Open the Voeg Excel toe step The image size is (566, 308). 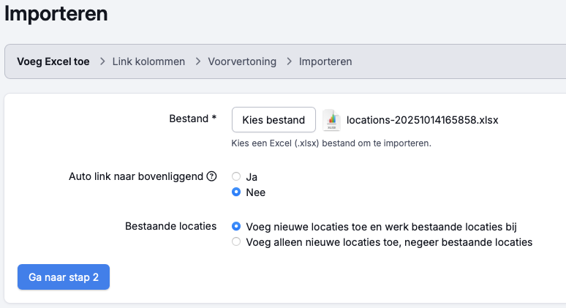[53, 61]
